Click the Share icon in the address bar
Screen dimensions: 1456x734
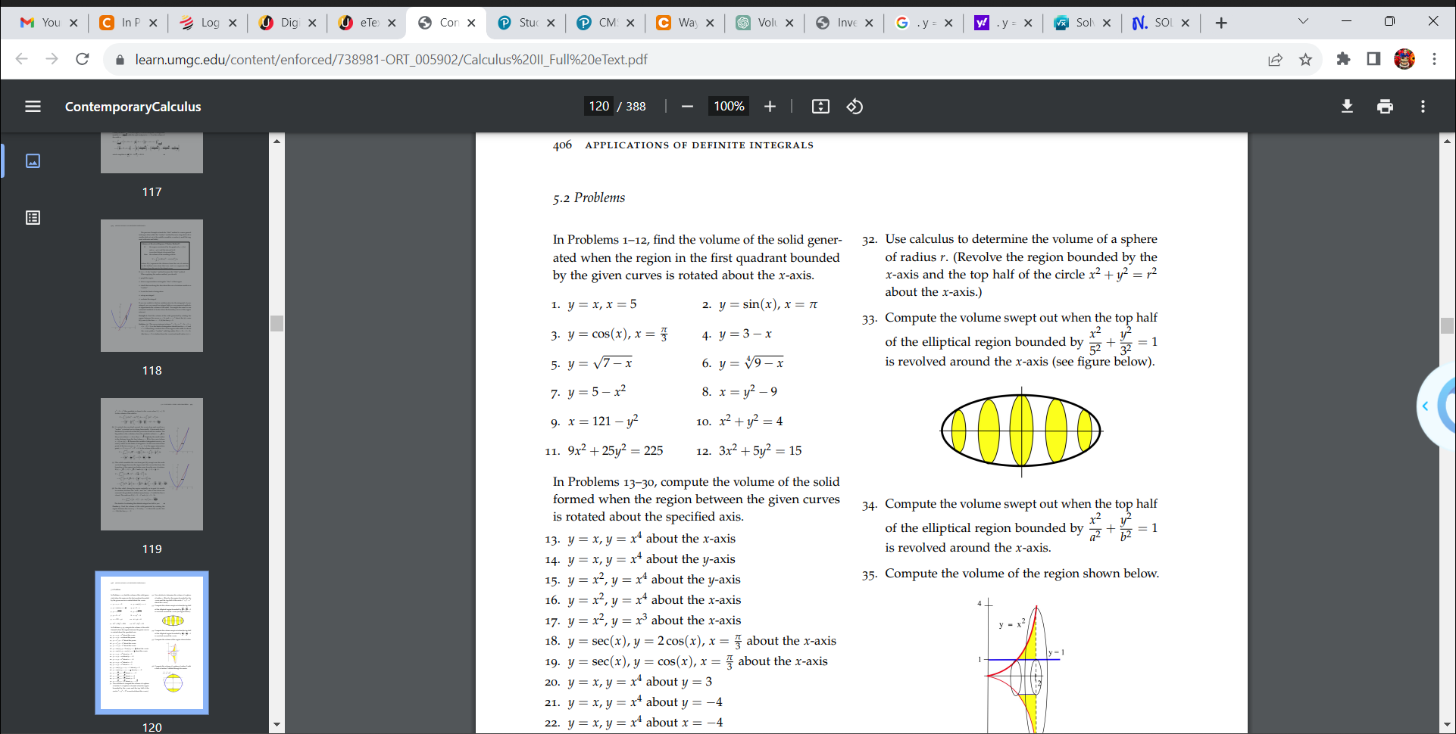coord(1276,59)
